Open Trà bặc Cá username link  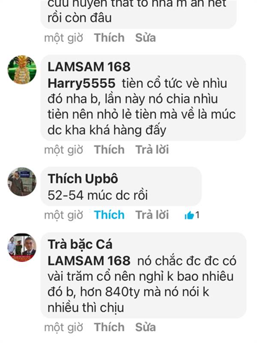(80, 244)
